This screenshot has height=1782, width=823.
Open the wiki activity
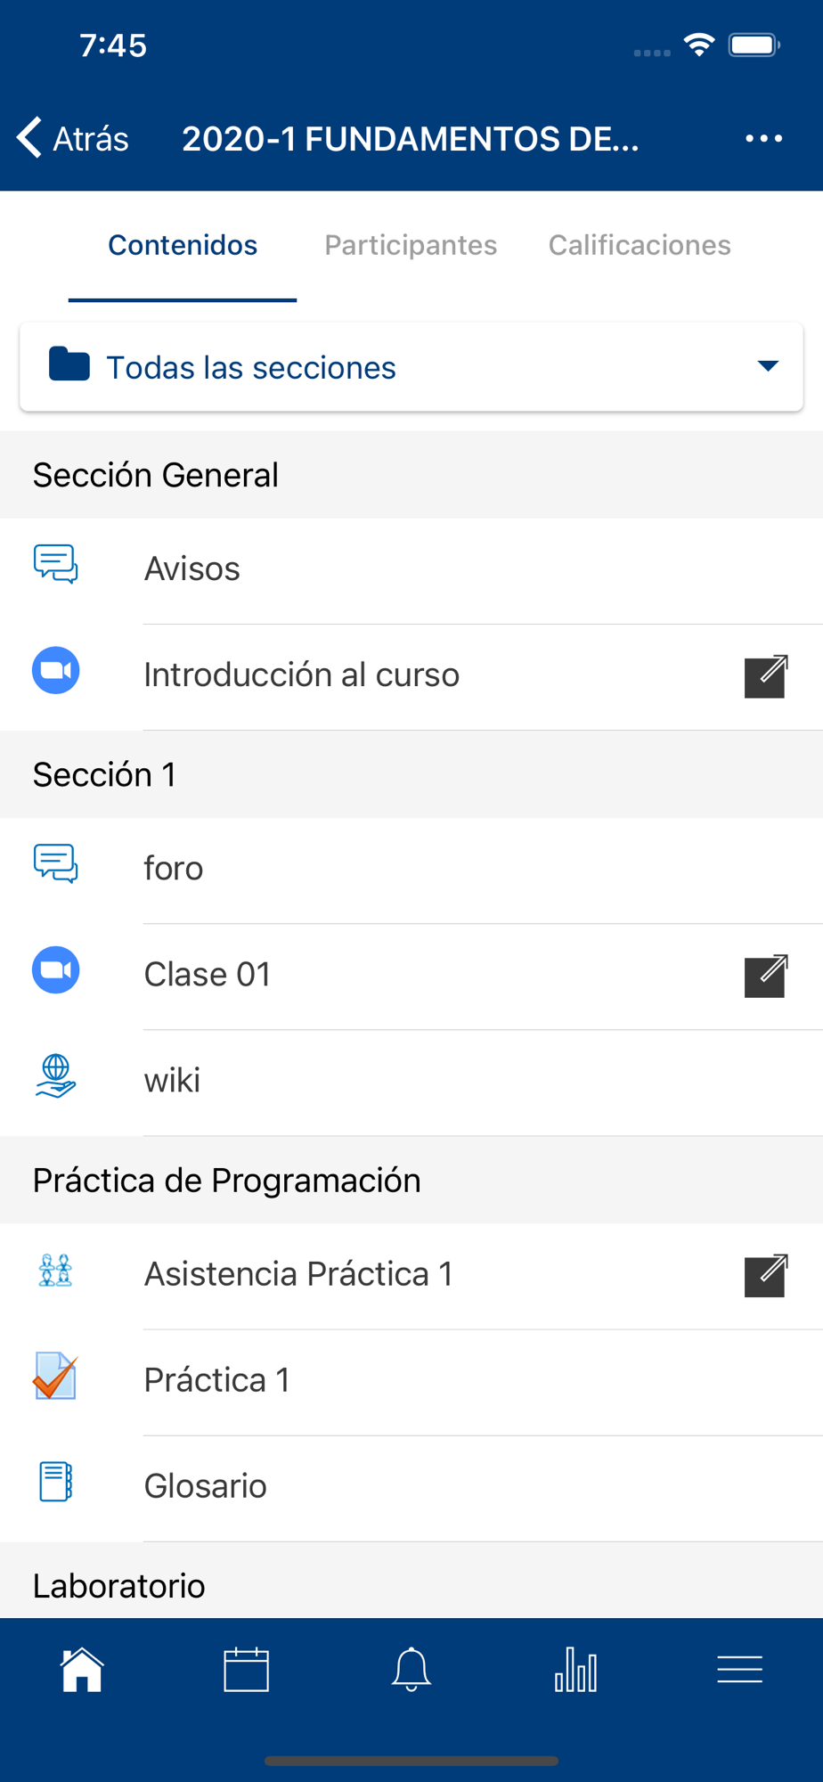[x=411, y=1082]
